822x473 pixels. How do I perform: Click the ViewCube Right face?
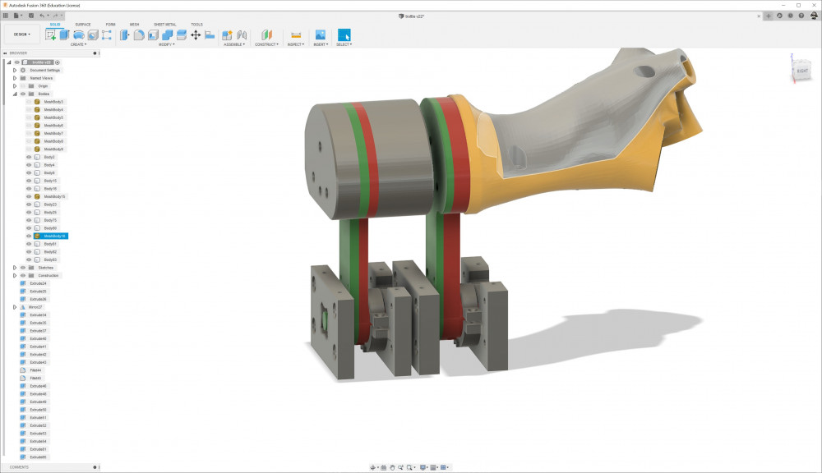801,71
